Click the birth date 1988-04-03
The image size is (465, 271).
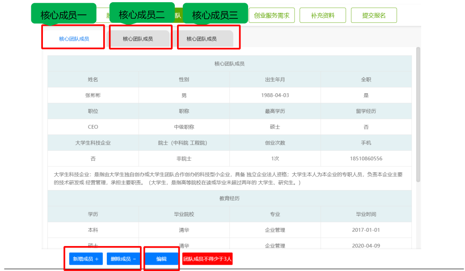[x=275, y=96]
